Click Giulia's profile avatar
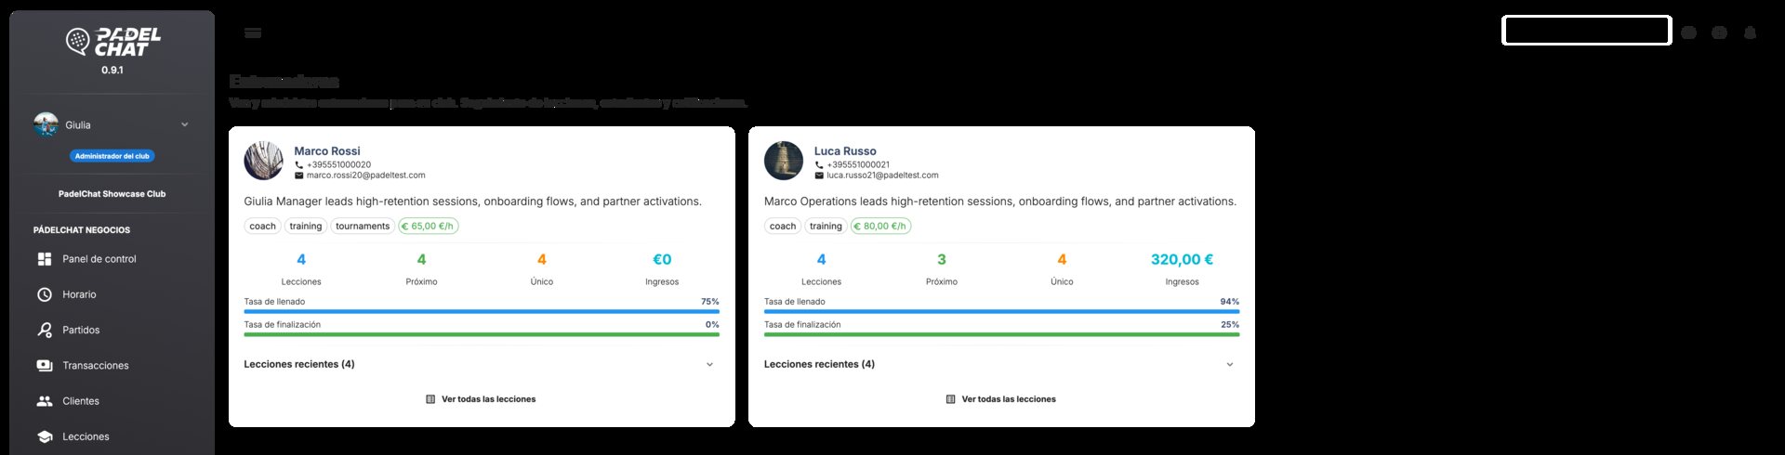 coord(46,124)
